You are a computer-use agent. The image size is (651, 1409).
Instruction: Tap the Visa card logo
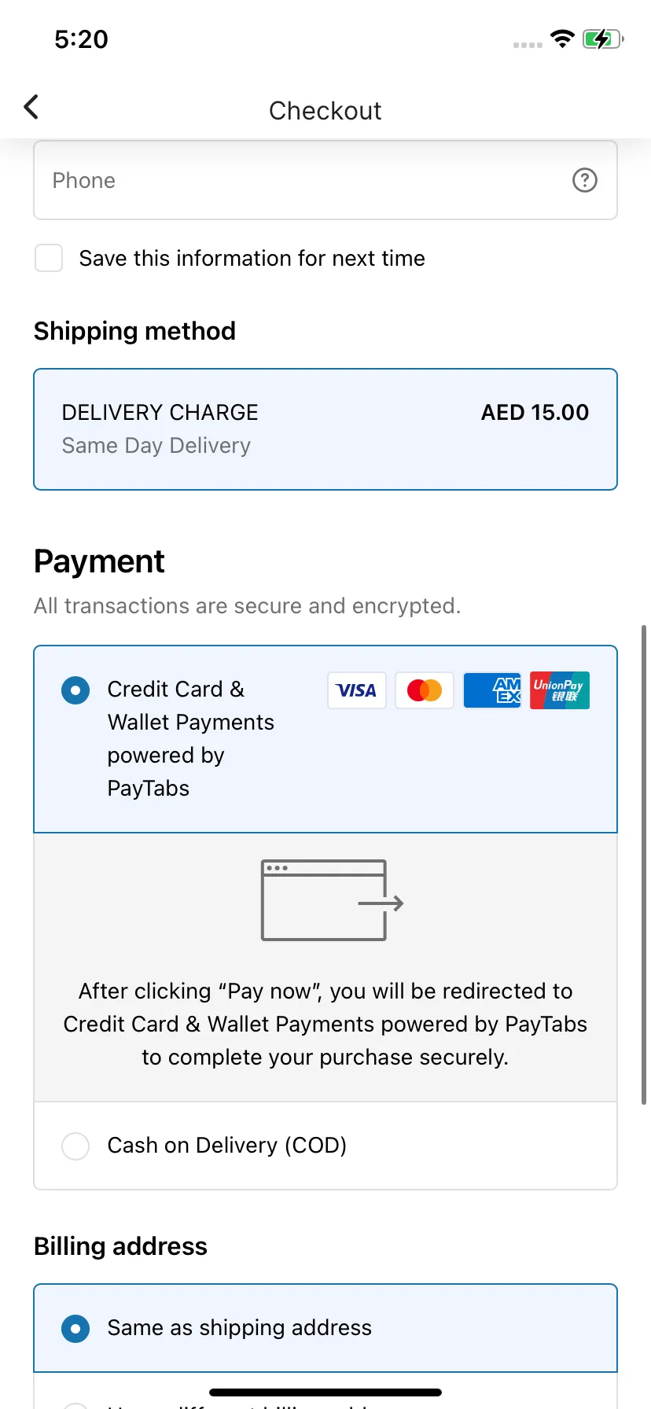tap(356, 690)
